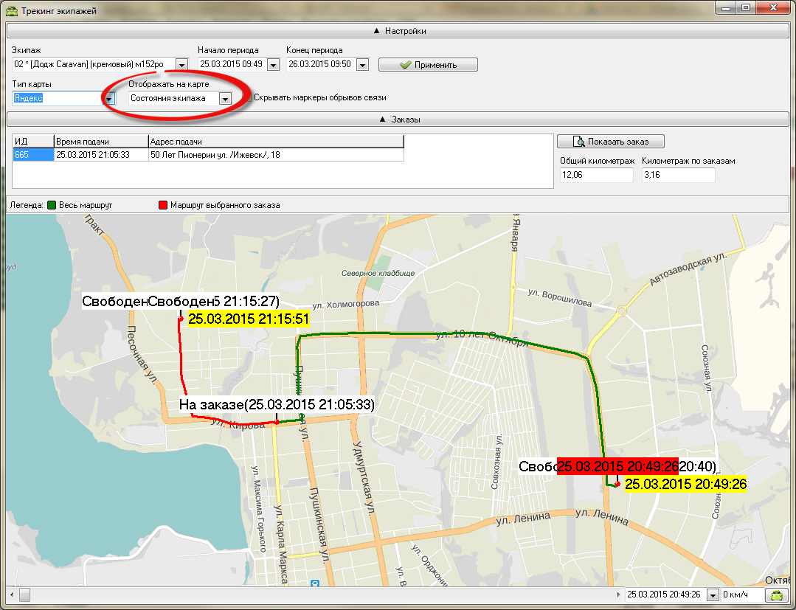Toggle 'Скрывать маркеры обрывов связи' checkbox
This screenshot has width=796, height=610.
(249, 97)
